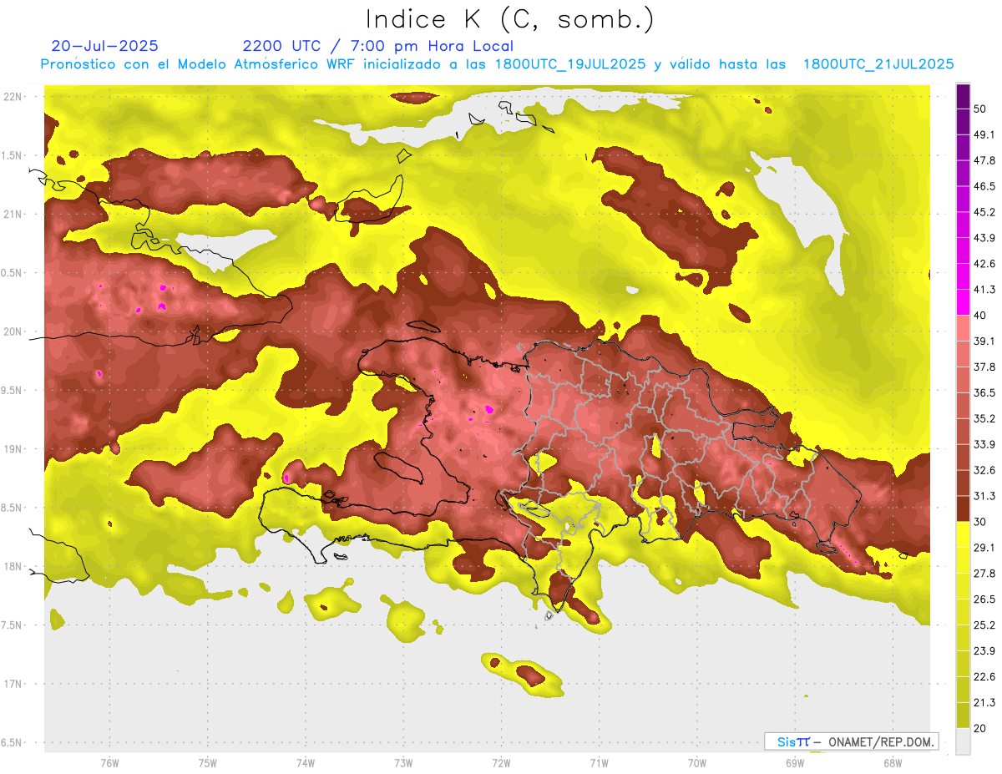The width and height of the screenshot is (1002, 774).
Task: Pick the dark purple swatch above legend value 50
Action: pyautogui.click(x=963, y=97)
